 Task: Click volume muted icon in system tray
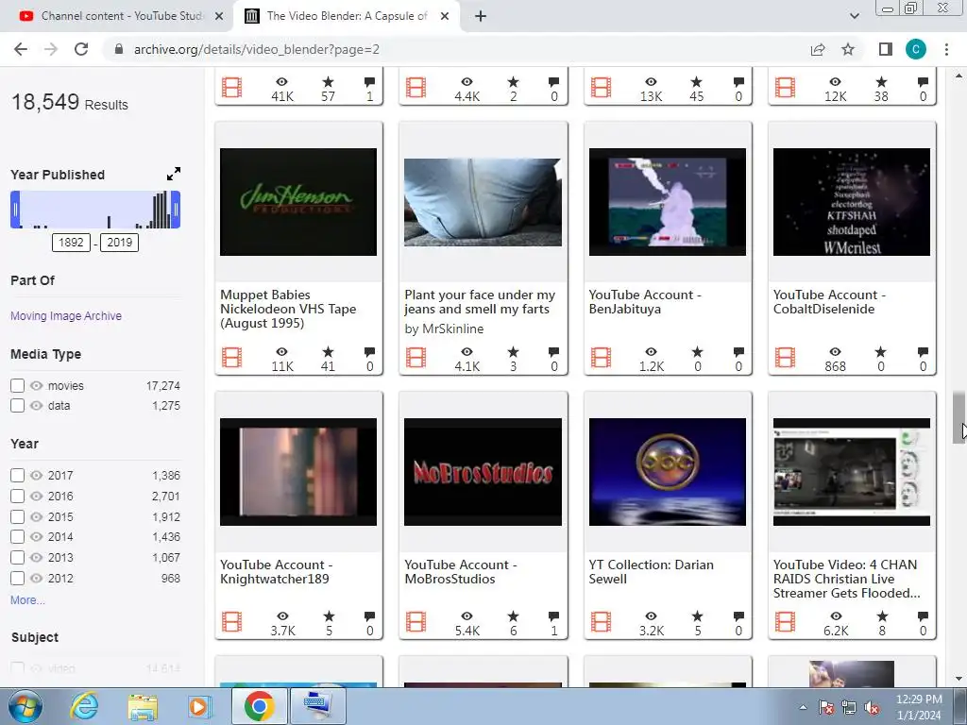(872, 708)
